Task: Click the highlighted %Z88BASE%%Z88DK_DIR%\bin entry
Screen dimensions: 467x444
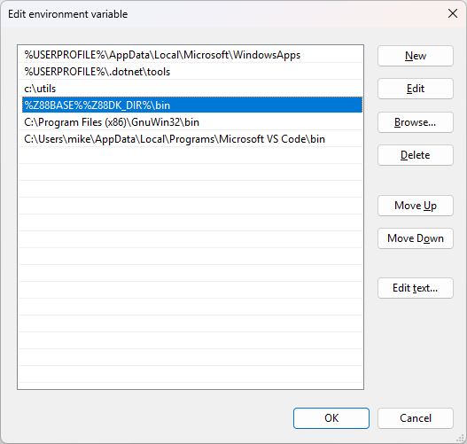Action: tap(192, 105)
